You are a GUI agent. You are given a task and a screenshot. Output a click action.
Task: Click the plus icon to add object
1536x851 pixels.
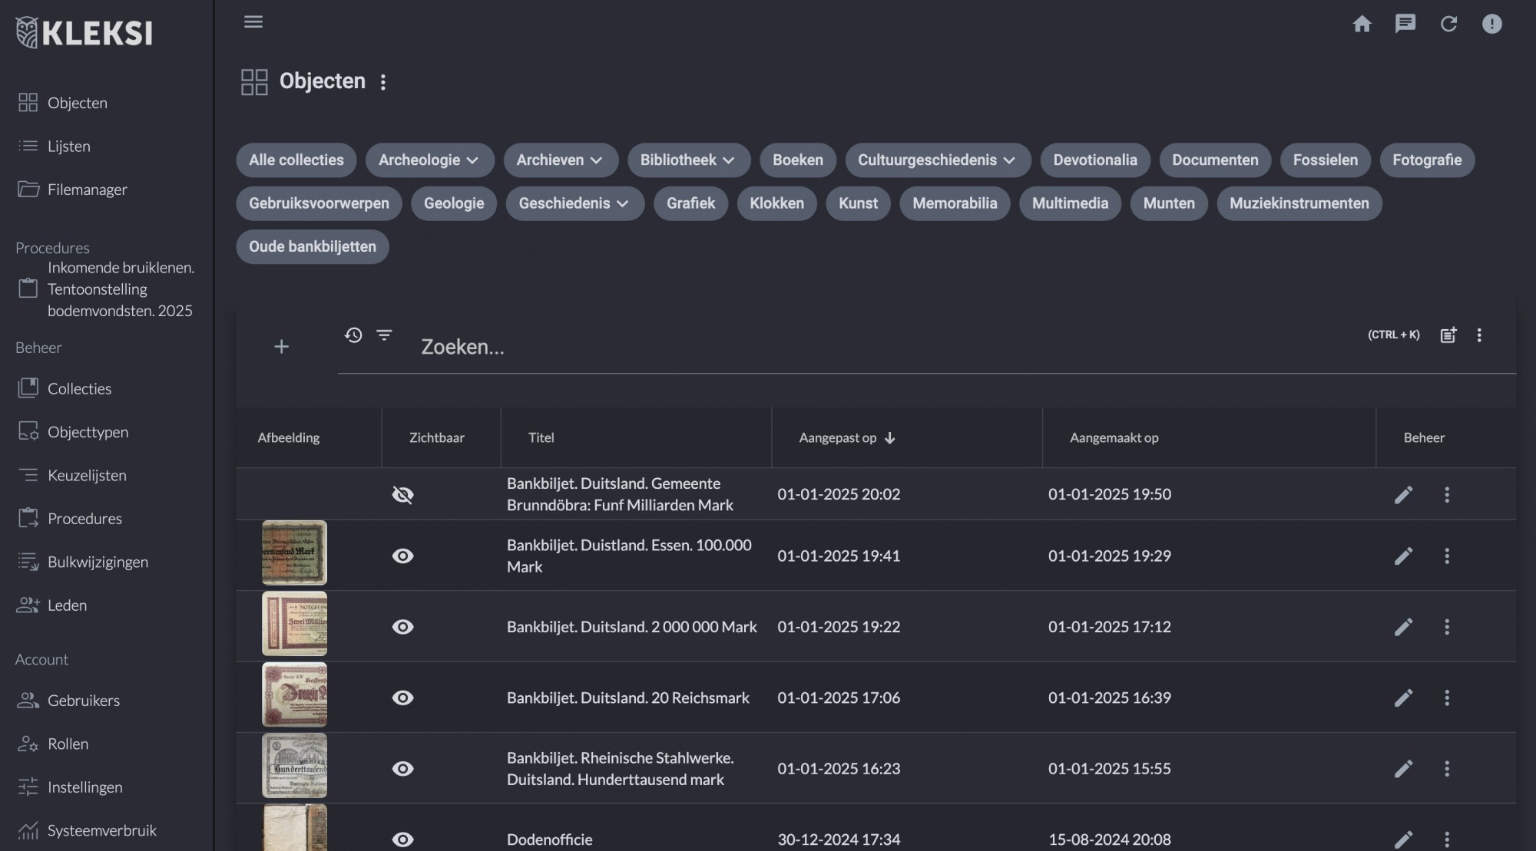point(281,347)
